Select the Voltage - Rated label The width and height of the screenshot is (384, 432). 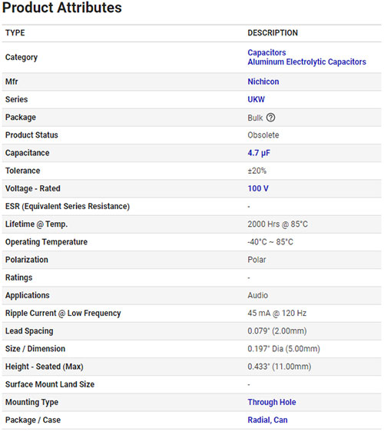(x=33, y=188)
